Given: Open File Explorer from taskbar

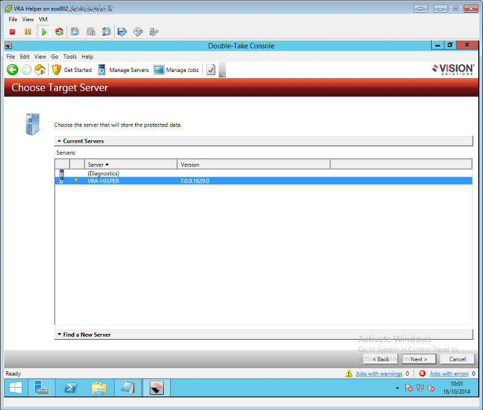Looking at the screenshot, I should [x=99, y=388].
